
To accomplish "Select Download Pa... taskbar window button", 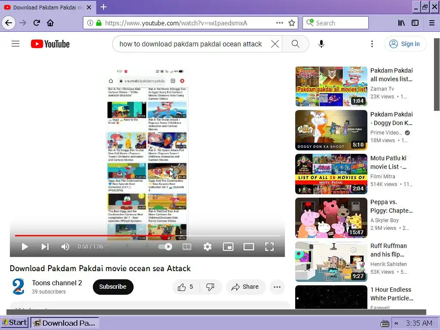I will click(x=64, y=323).
